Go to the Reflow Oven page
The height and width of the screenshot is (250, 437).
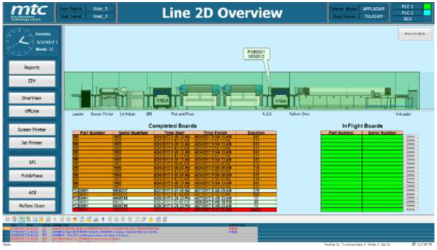[32, 206]
